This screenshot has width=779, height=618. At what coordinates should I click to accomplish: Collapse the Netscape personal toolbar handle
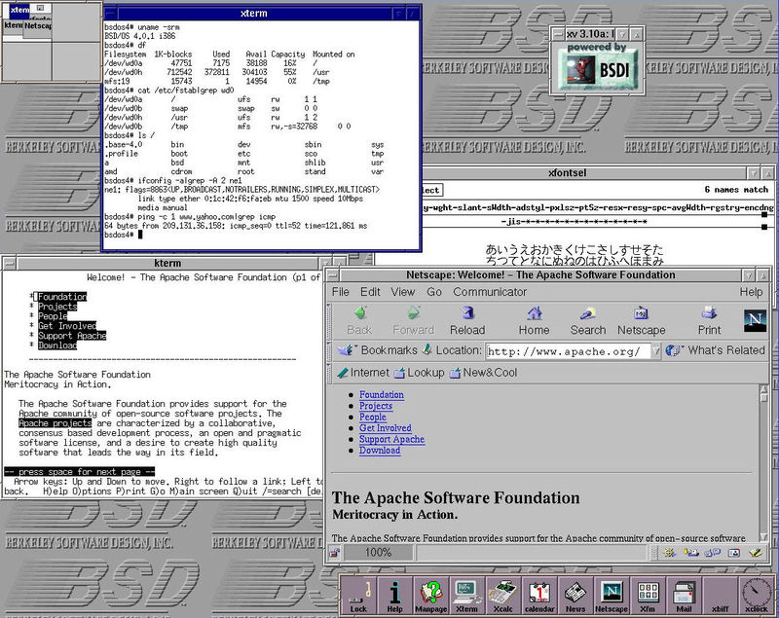coord(328,373)
